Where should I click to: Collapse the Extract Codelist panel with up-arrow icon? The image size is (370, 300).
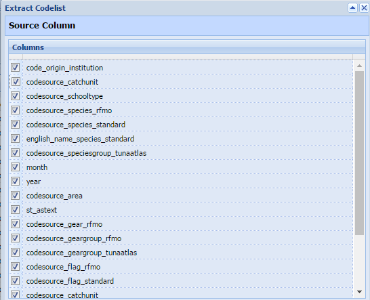[x=352, y=8]
